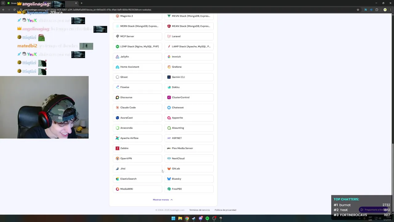The image size is (394, 222).
Task: Click the MediaWiki icon
Action: (117, 189)
